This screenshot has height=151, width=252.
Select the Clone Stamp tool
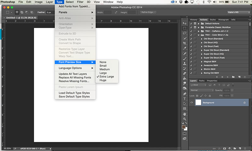(185, 63)
